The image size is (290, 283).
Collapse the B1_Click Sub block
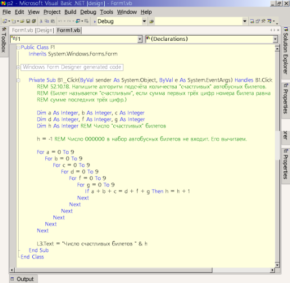click(x=18, y=81)
